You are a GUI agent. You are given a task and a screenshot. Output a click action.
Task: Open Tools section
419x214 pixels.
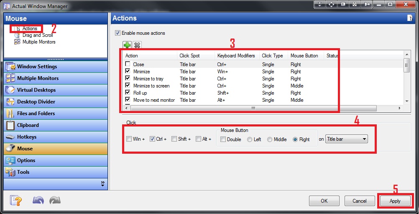(56, 172)
